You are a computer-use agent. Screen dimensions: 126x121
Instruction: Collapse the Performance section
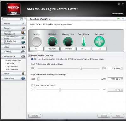(13, 57)
